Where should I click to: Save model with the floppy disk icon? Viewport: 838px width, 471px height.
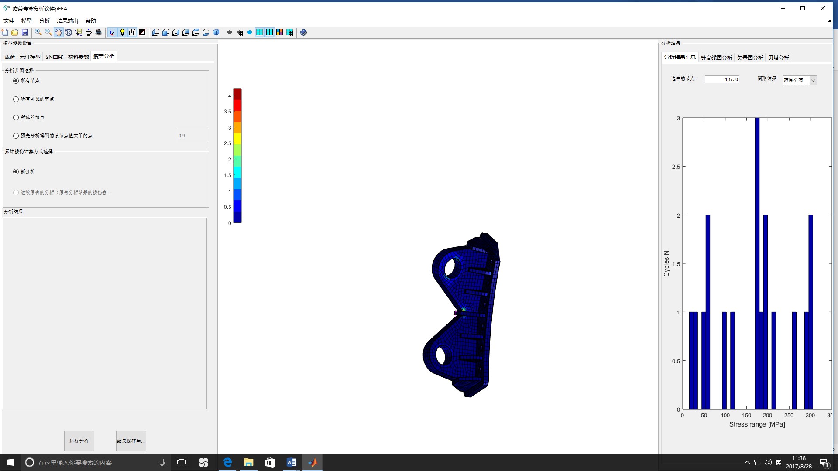(x=25, y=32)
